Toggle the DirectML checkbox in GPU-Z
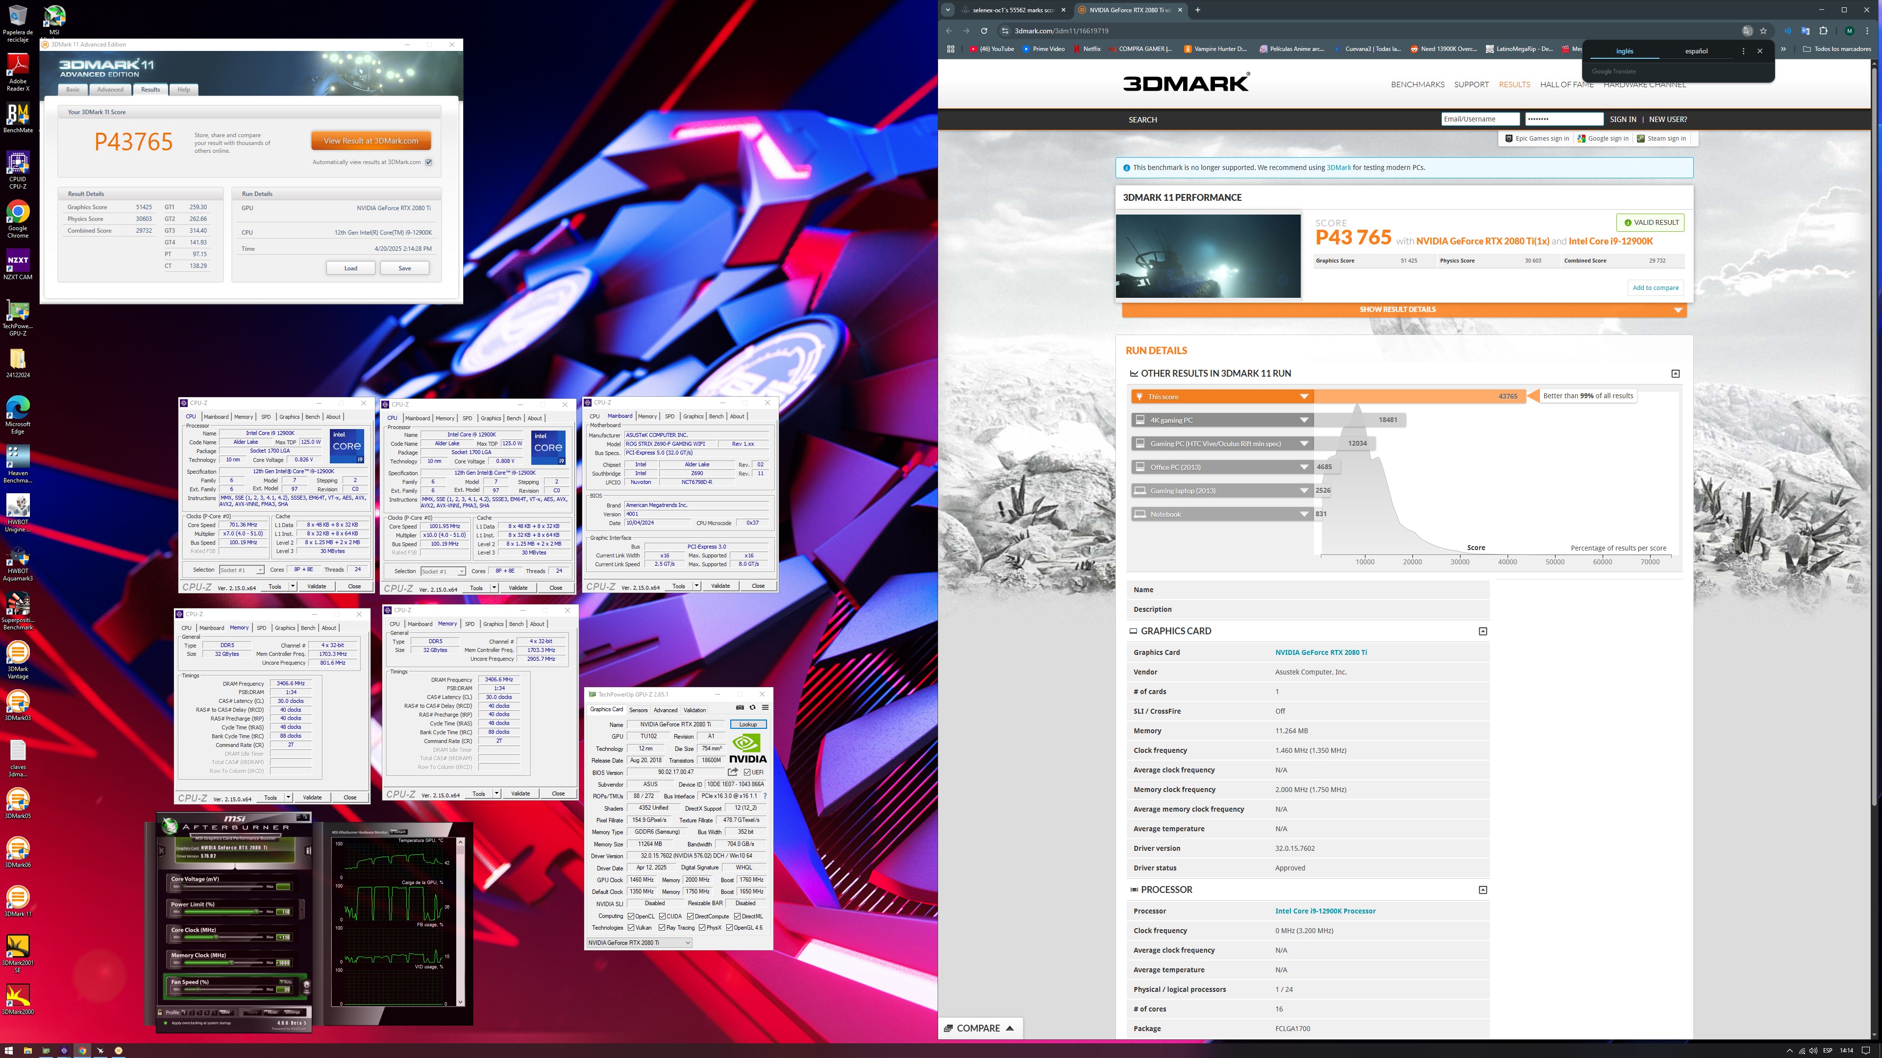The width and height of the screenshot is (1882, 1058). pyautogui.click(x=737, y=915)
